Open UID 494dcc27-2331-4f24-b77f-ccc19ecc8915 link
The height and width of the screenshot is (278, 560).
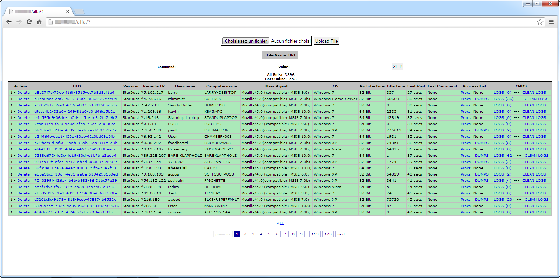[74, 212]
